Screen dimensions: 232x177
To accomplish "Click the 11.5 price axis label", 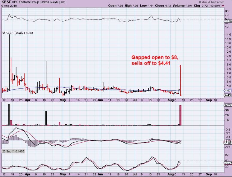I will [228, 35].
